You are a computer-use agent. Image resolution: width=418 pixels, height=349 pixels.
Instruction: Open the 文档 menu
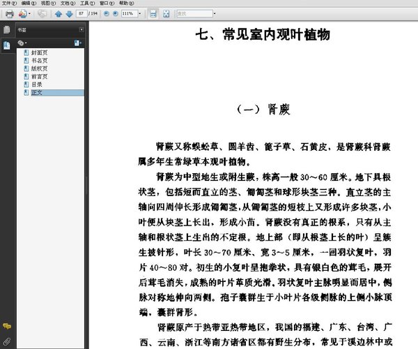[x=68, y=3]
